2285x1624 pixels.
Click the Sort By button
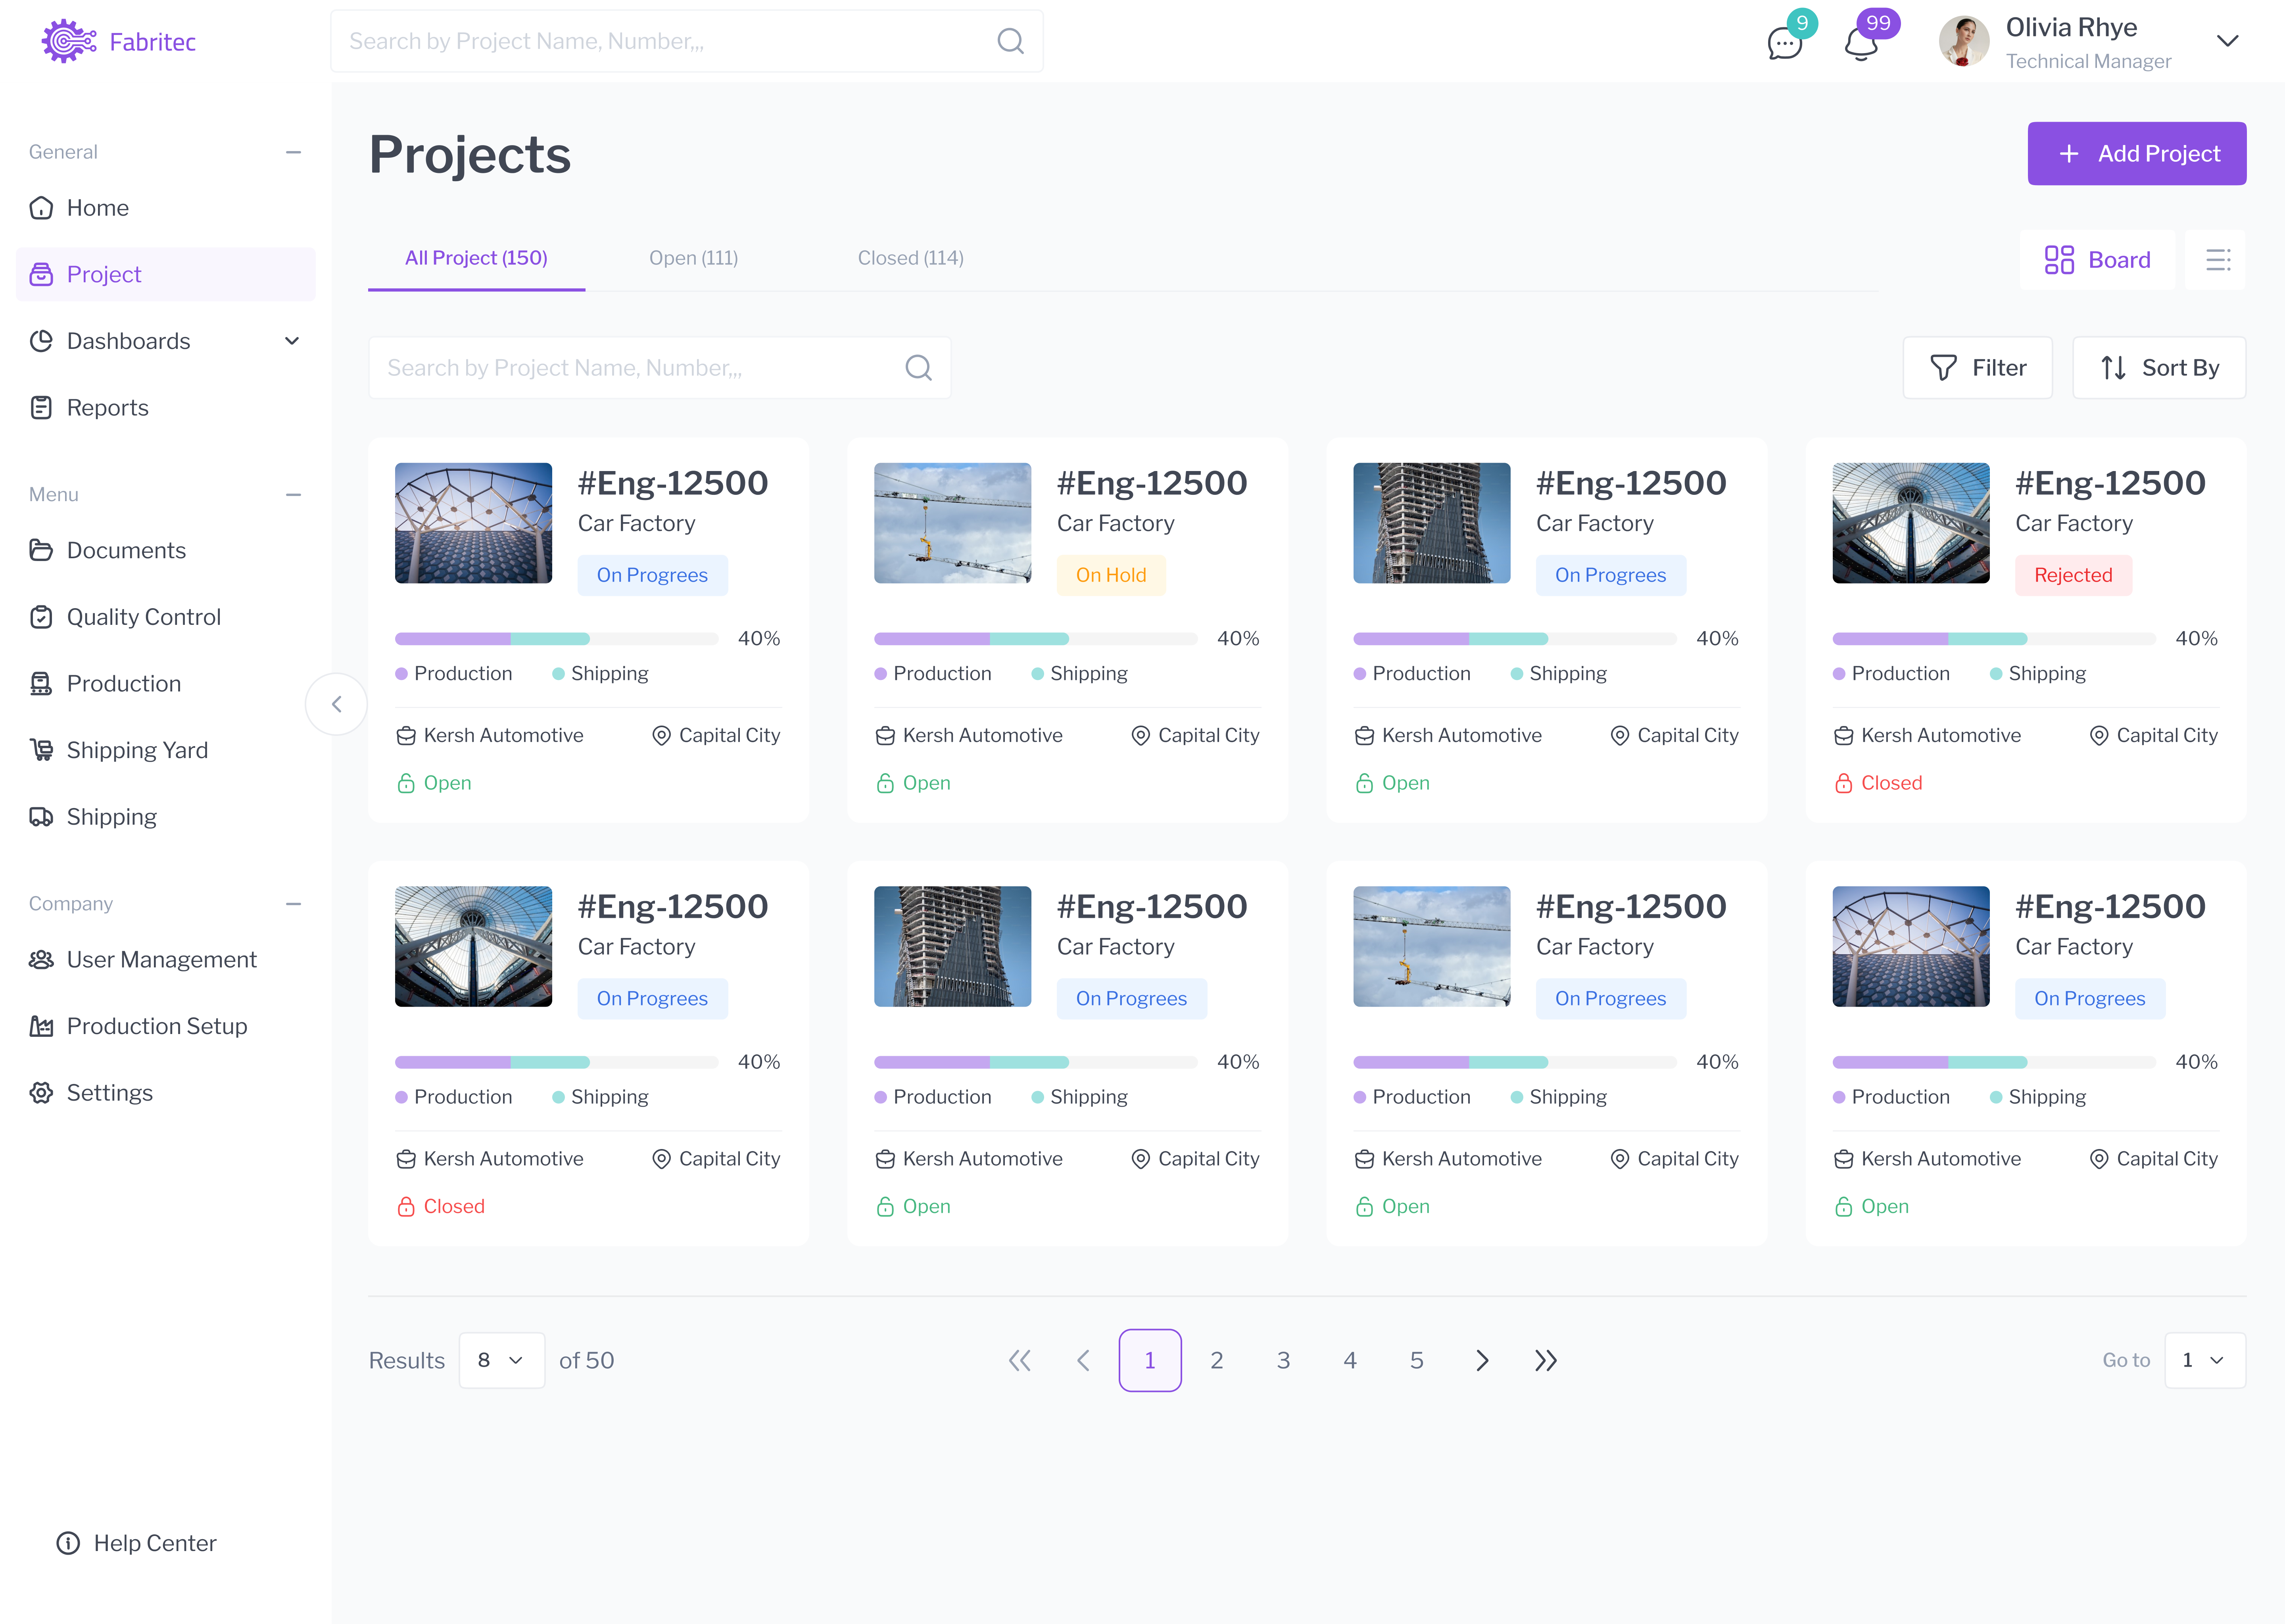(2159, 368)
